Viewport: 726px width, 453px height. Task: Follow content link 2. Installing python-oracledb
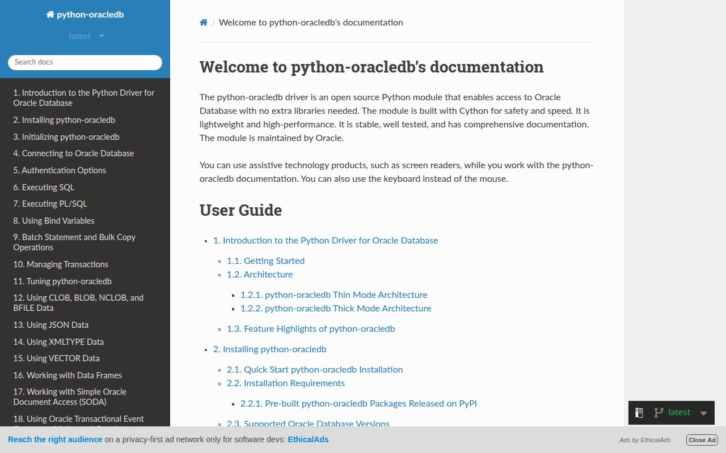(x=270, y=349)
